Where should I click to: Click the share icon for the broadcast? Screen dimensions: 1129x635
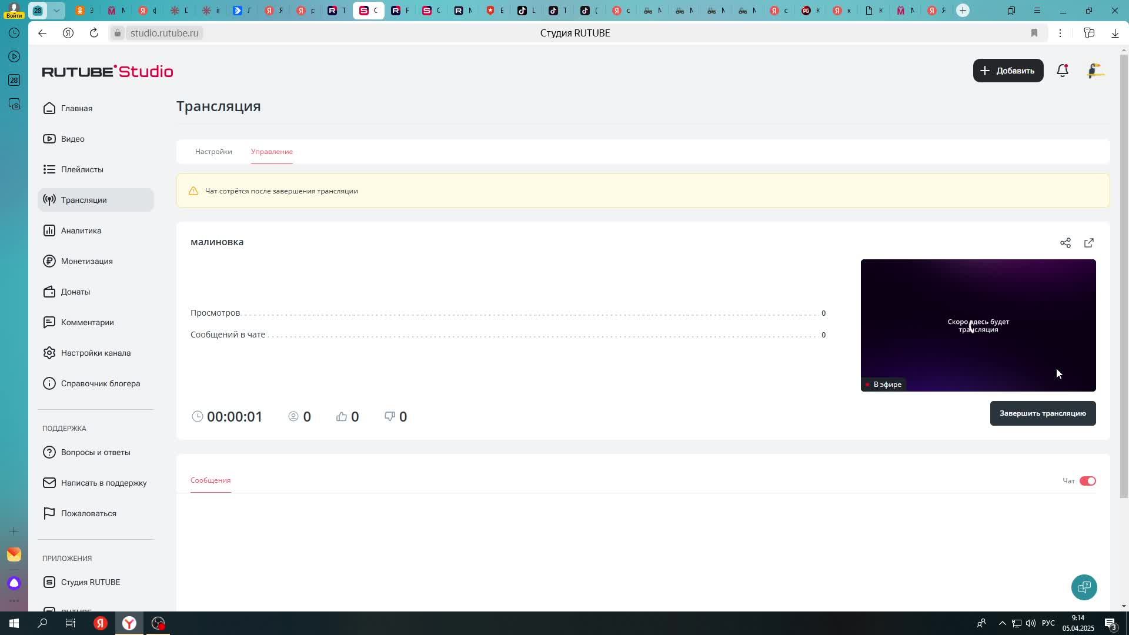point(1065,243)
